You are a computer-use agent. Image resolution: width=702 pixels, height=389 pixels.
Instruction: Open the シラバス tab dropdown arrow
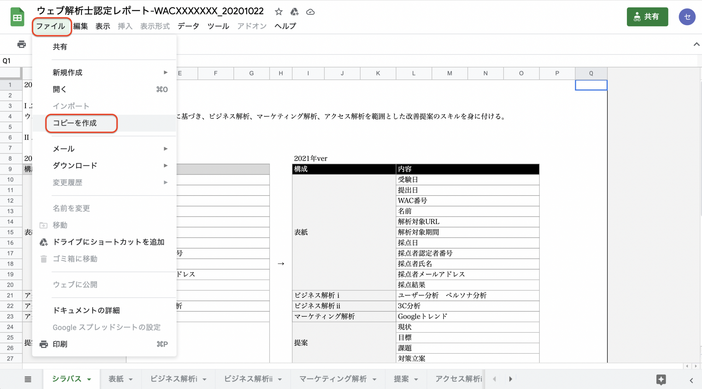[89, 379]
